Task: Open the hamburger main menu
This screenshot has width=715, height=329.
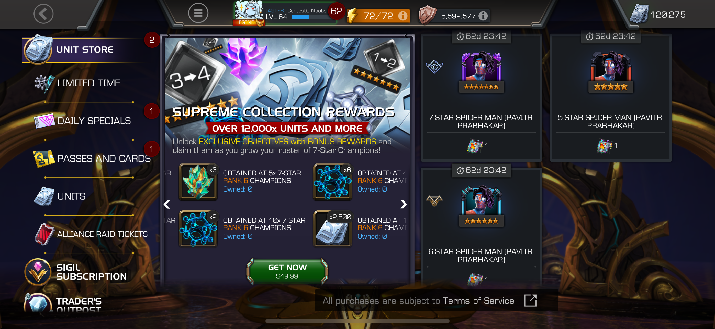Action: pyautogui.click(x=198, y=13)
